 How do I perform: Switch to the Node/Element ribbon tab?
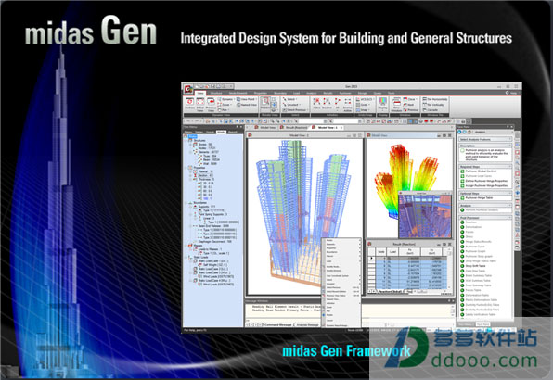238,93
